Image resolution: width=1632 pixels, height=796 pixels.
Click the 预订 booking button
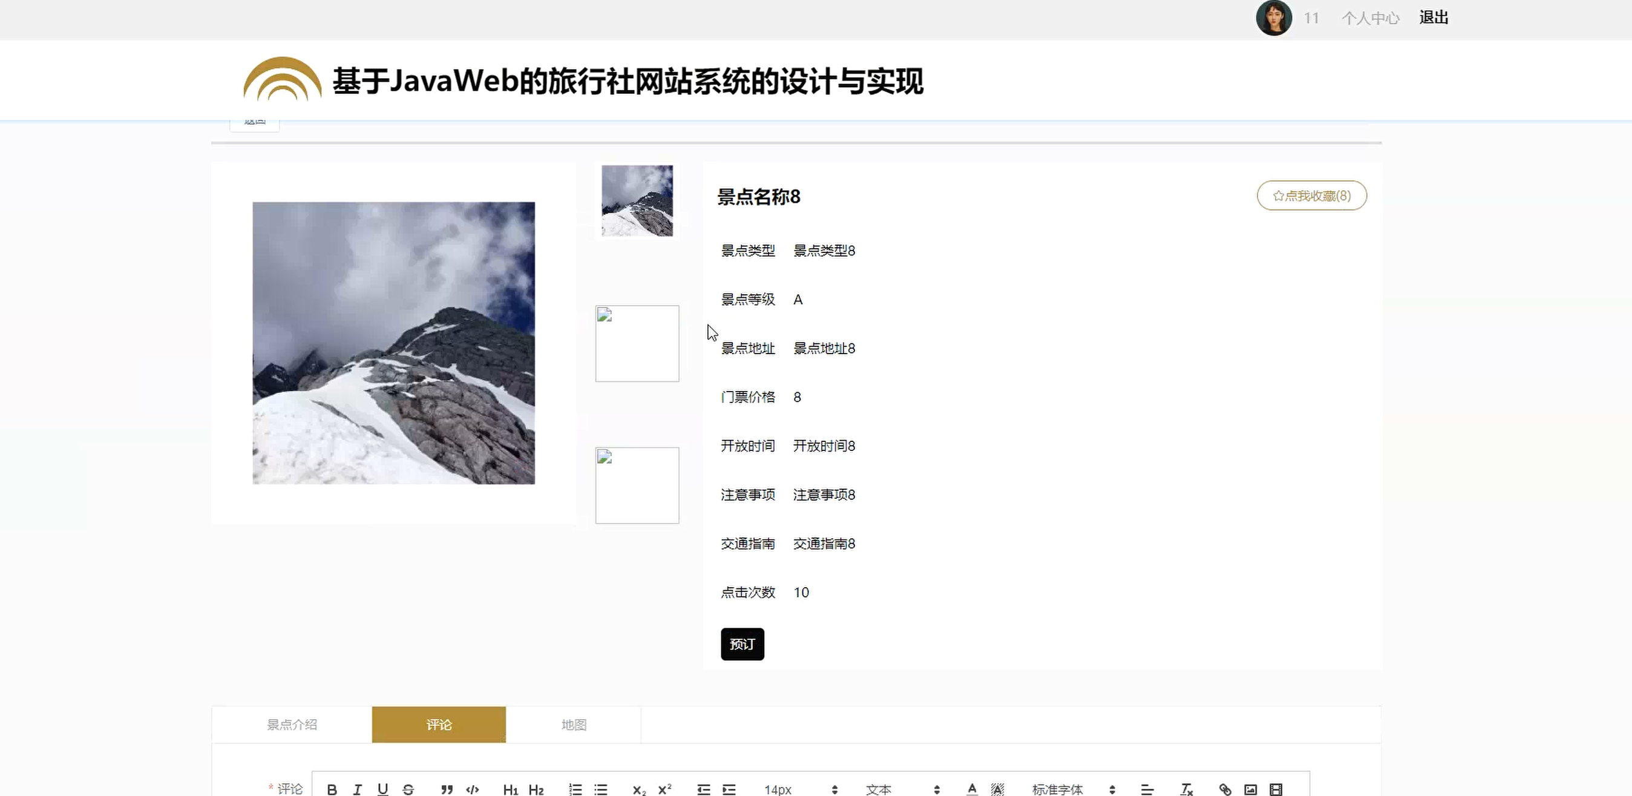click(x=742, y=644)
